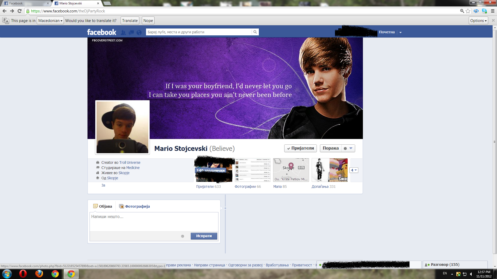Show hidden system tray icons
The width and height of the screenshot is (497, 279).
(452, 274)
